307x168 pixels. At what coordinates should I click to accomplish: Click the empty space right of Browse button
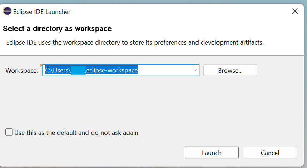[x=281, y=70]
